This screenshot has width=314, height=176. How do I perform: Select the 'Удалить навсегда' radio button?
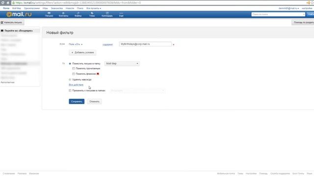[70, 79]
